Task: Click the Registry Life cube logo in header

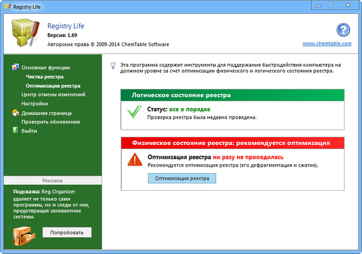Action: coord(25,34)
